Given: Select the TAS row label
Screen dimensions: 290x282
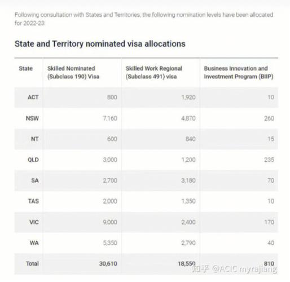Looking at the screenshot, I should tap(33, 201).
